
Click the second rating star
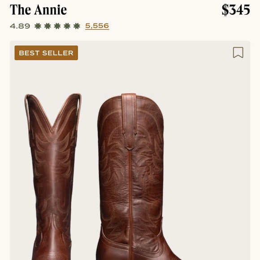48,26
